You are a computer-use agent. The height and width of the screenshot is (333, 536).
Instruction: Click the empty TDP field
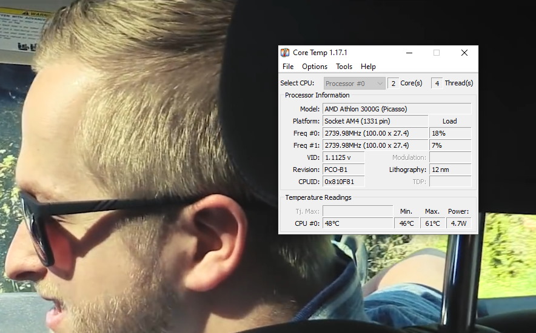pyautogui.click(x=450, y=182)
